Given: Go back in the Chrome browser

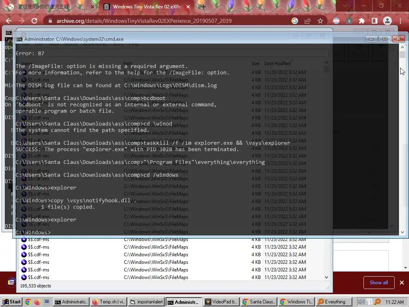Looking at the screenshot, I should click(x=9, y=21).
